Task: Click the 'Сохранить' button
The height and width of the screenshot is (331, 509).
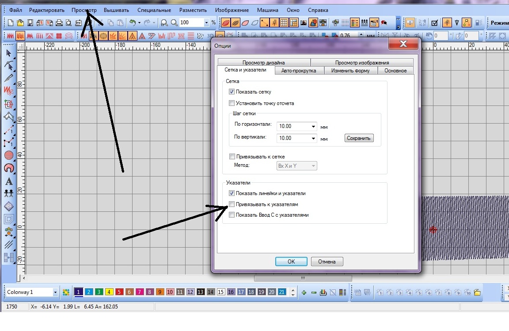Action: pyautogui.click(x=359, y=138)
